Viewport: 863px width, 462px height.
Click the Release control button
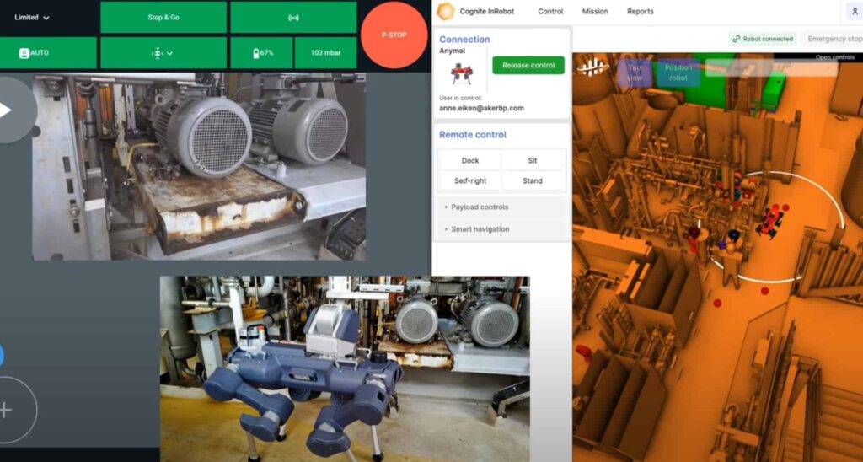pos(528,65)
